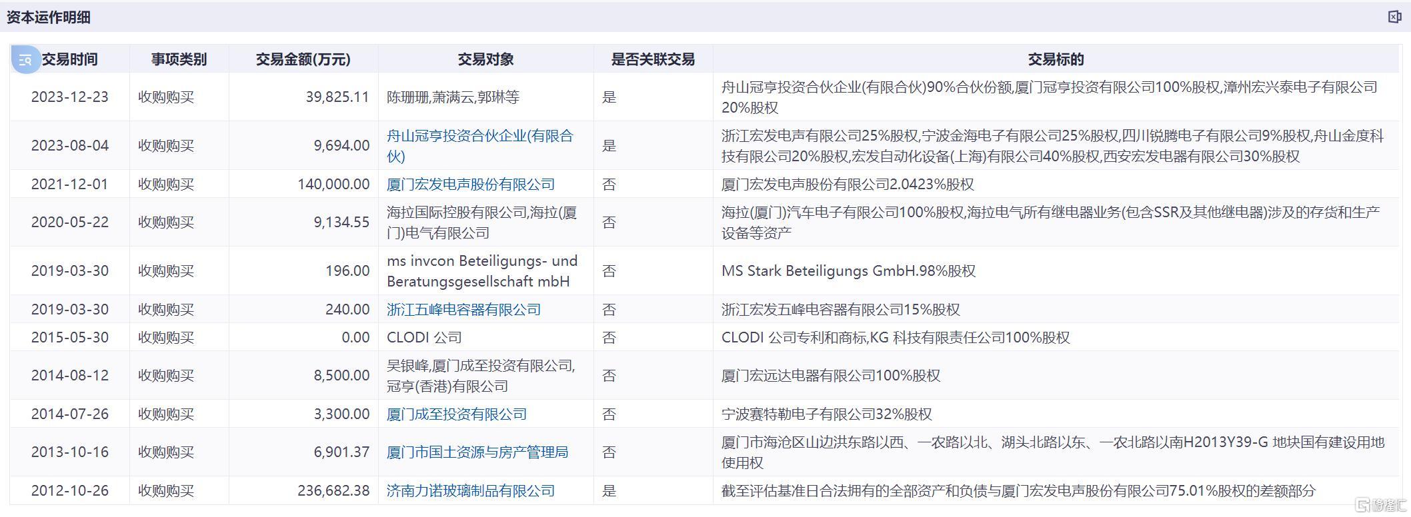Click the 交易对象 column header
Image resolution: width=1411 pixels, height=517 pixels.
pos(485,59)
